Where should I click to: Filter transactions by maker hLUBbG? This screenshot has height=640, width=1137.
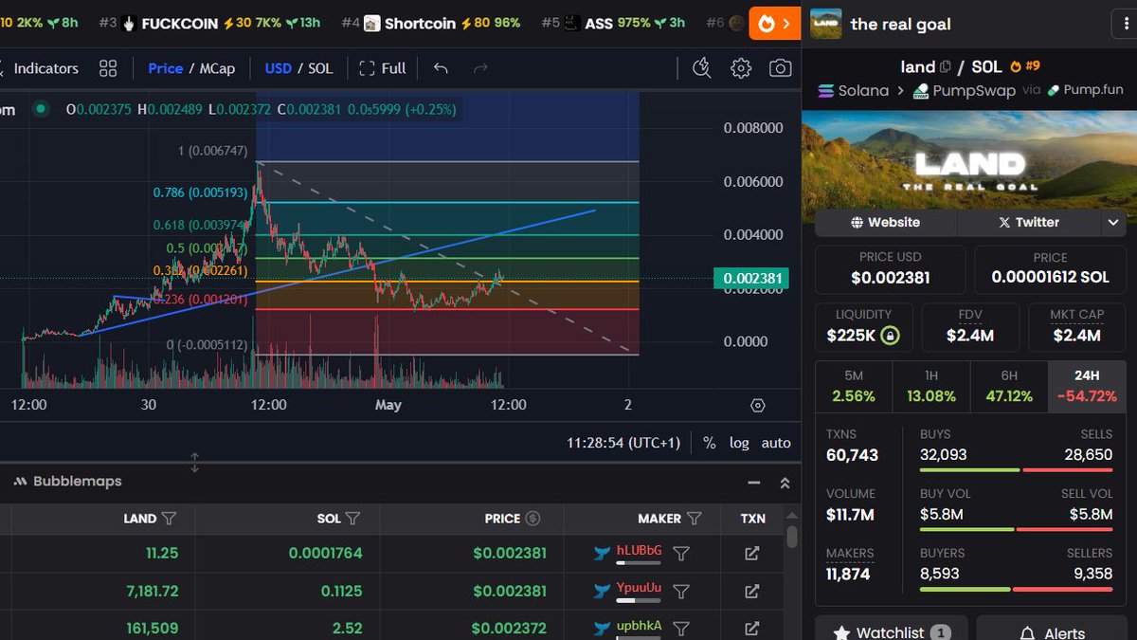(680, 554)
